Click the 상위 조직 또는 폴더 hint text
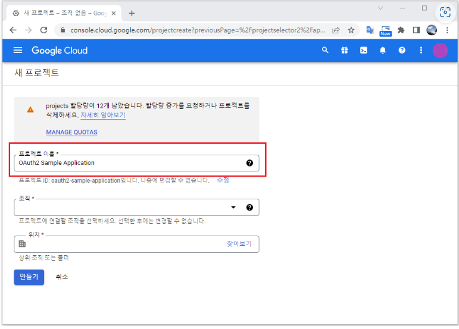 click(43, 258)
